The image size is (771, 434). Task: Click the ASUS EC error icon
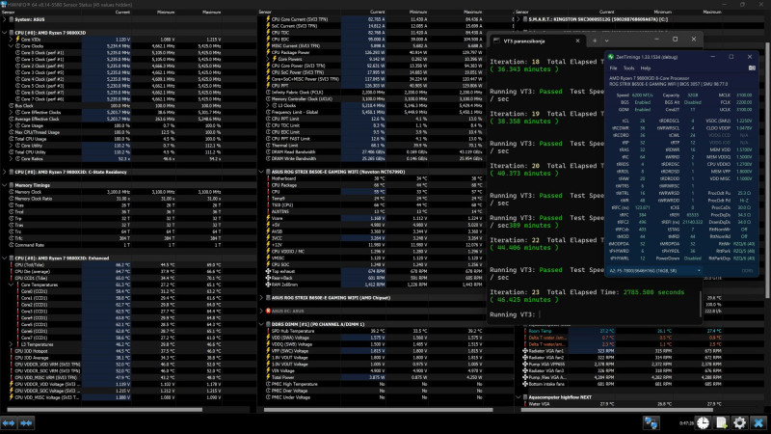tap(268, 311)
